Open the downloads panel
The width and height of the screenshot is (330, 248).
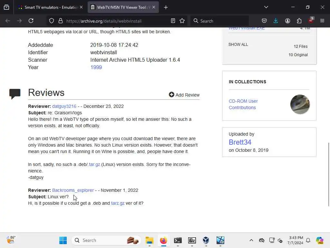[276, 21]
